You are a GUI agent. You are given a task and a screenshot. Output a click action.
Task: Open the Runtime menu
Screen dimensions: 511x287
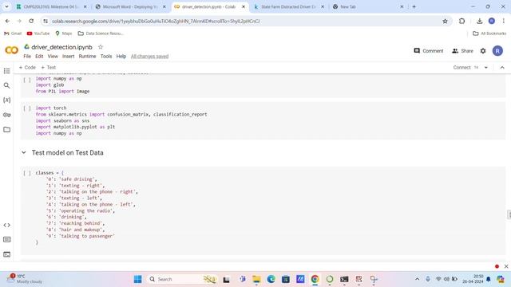click(87, 57)
